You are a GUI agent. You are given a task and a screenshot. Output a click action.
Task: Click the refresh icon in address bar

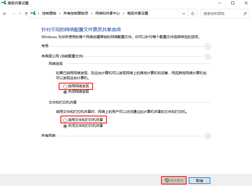pyautogui.click(x=192, y=13)
